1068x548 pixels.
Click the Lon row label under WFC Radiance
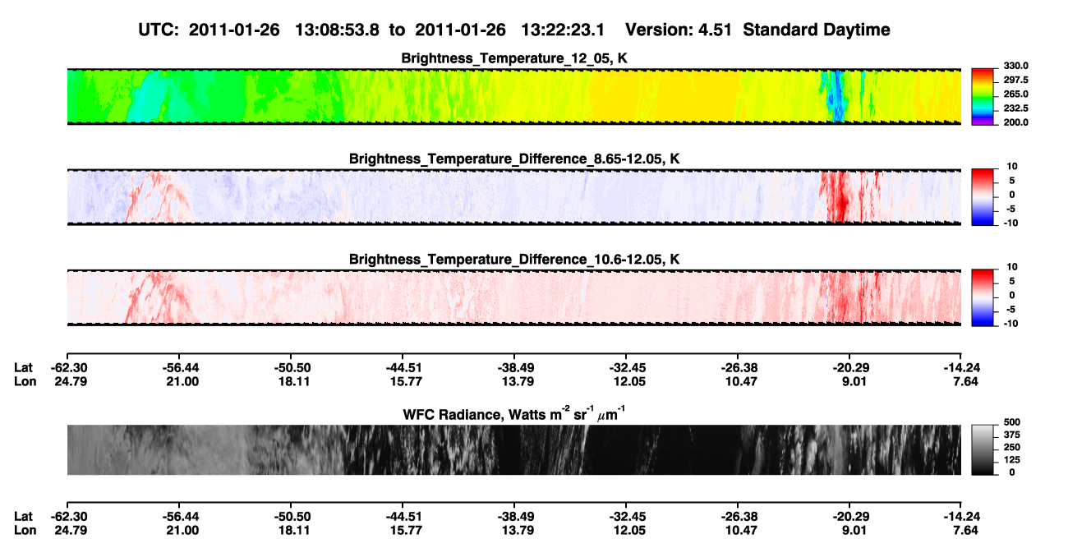click(24, 531)
